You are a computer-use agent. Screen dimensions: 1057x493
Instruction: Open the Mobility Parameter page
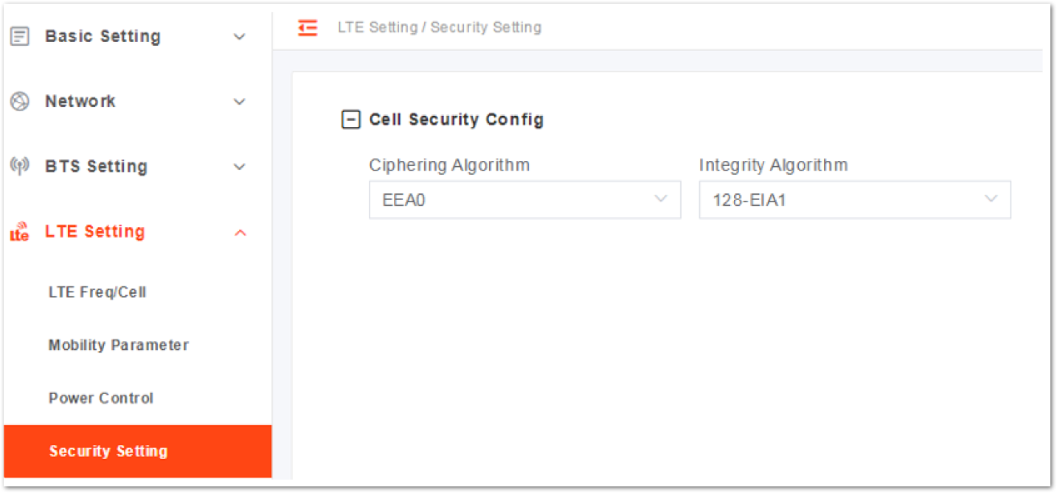[119, 345]
